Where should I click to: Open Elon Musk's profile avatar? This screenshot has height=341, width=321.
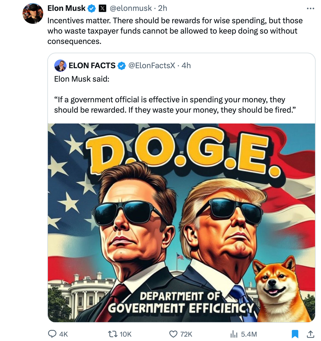[x=33, y=13]
